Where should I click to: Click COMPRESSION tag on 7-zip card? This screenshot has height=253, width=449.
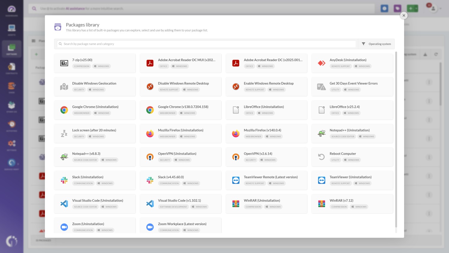[x=82, y=66]
